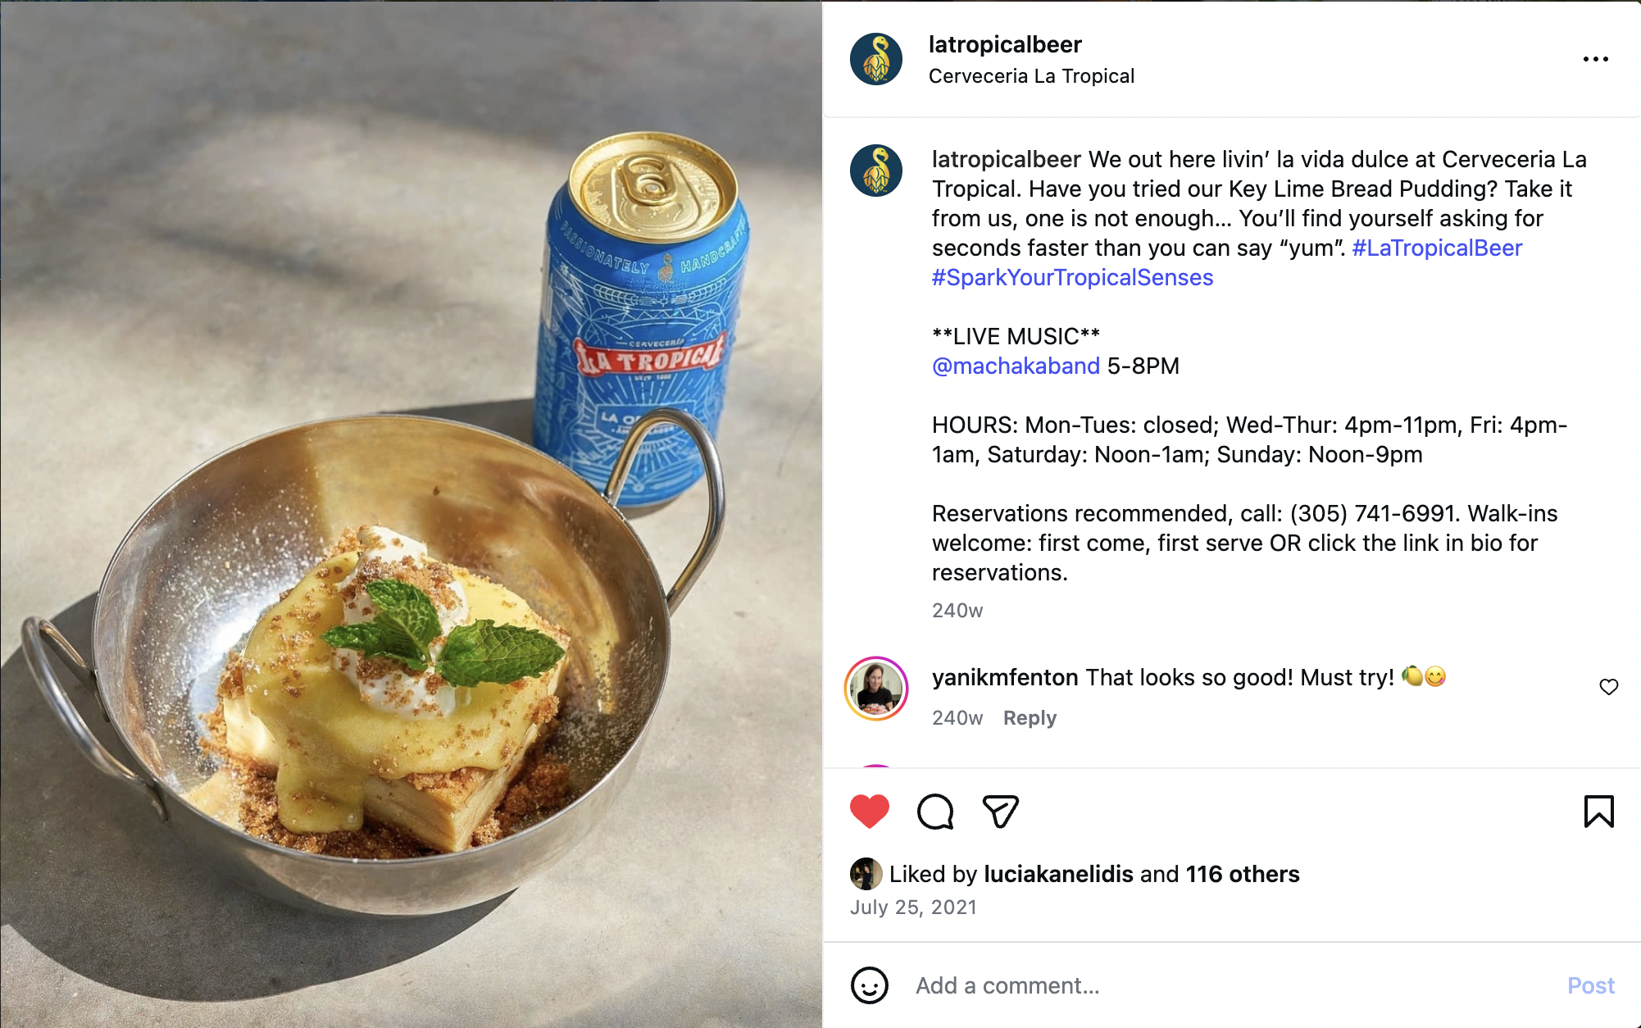Share the post with the paper plane icon
The height and width of the screenshot is (1028, 1641).
[1000, 812]
